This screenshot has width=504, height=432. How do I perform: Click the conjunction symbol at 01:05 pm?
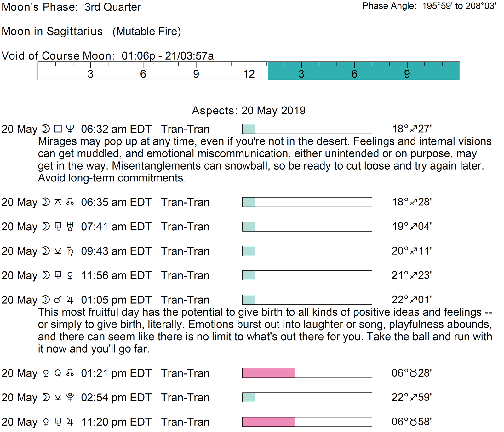click(58, 300)
